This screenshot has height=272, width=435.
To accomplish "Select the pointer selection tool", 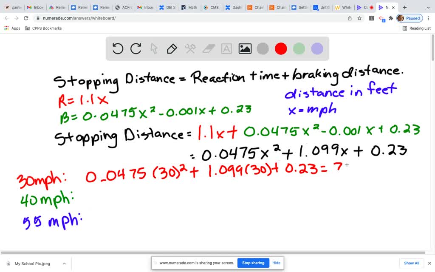I will tap(154, 49).
